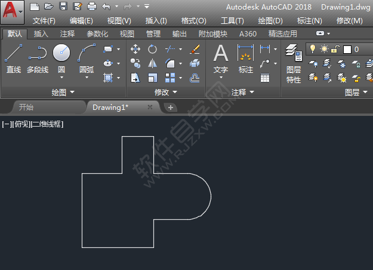The image size is (373, 270).
Task: Switch to the Insert (插入) ribbon tab
Action: (x=41, y=34)
